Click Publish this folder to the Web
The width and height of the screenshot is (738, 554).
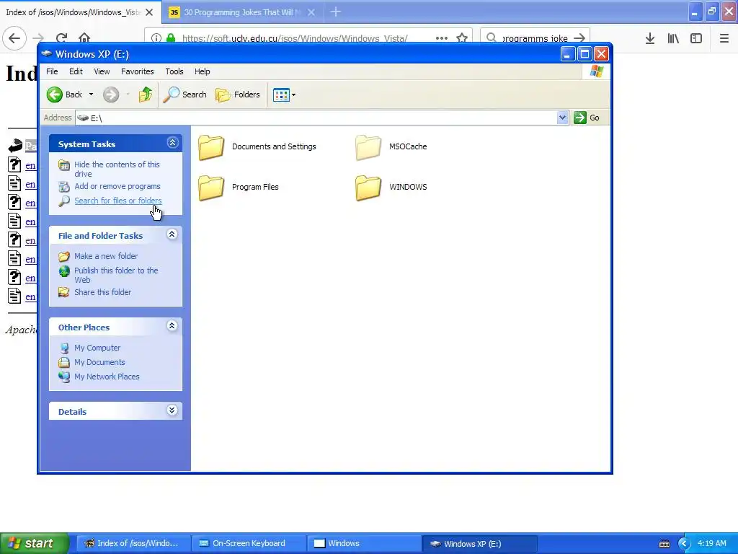(116, 275)
